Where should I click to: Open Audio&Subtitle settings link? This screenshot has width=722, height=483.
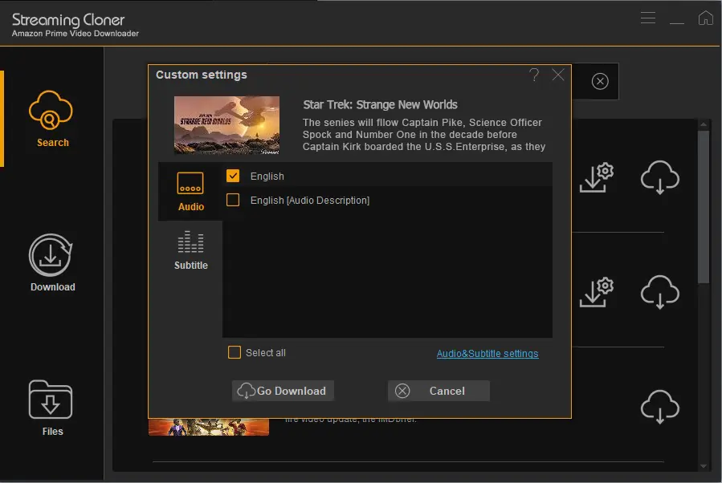[x=487, y=353]
